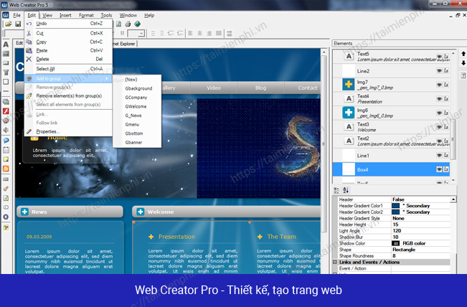467x307 pixels.
Task: Click The Team heading link
Action: click(282, 237)
